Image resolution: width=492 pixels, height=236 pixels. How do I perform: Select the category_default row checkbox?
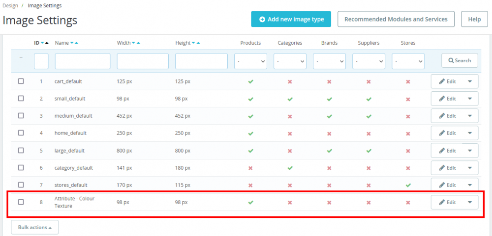[21, 167]
